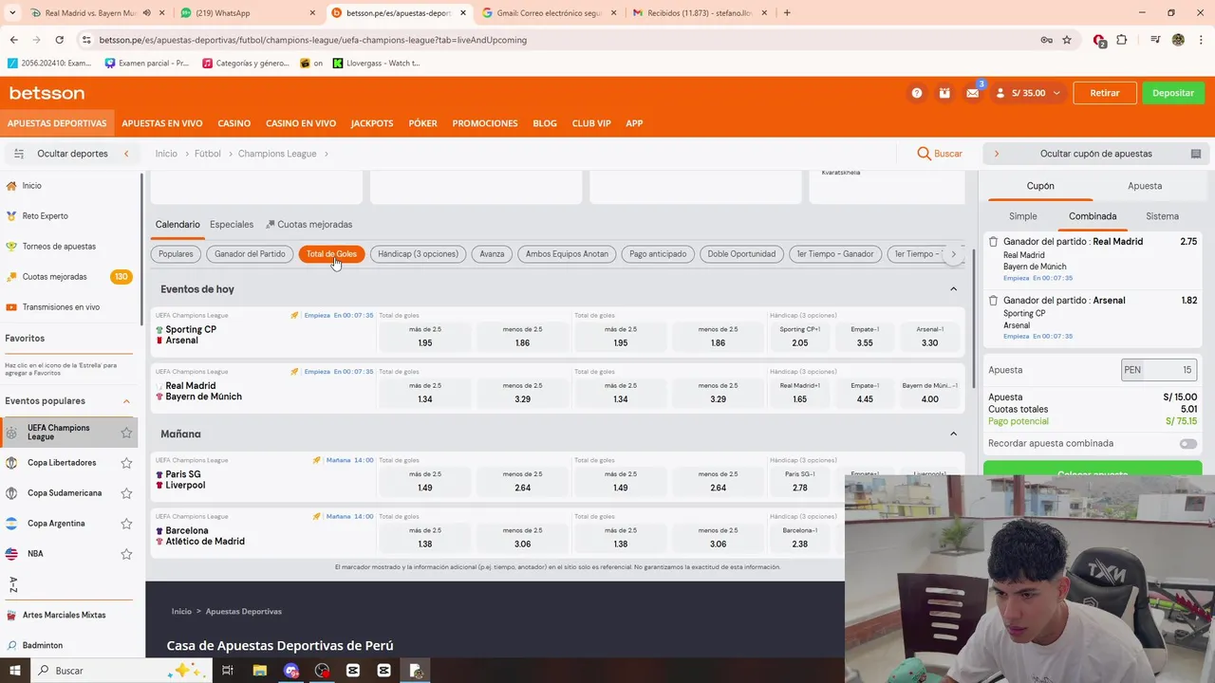
Task: Open the gift box promotions icon
Action: coord(944,93)
